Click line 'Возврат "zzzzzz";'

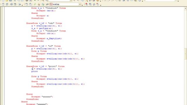tap(42, 97)
